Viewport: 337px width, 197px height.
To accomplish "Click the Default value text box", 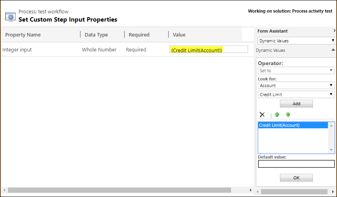I will [x=296, y=164].
